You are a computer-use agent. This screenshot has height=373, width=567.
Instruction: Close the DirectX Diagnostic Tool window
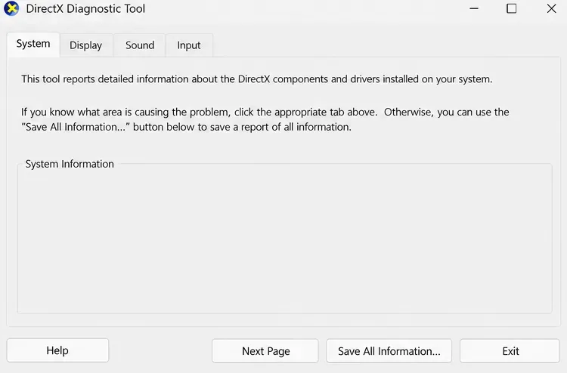tap(551, 8)
